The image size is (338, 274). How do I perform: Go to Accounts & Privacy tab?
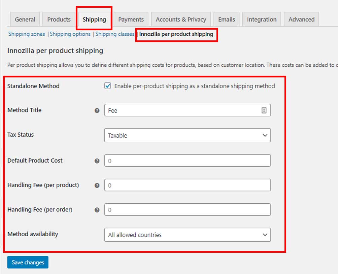pyautogui.click(x=181, y=20)
